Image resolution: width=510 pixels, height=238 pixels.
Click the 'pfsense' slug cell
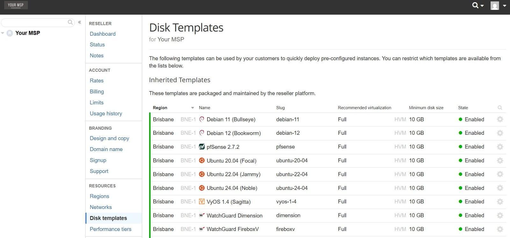[x=285, y=147]
